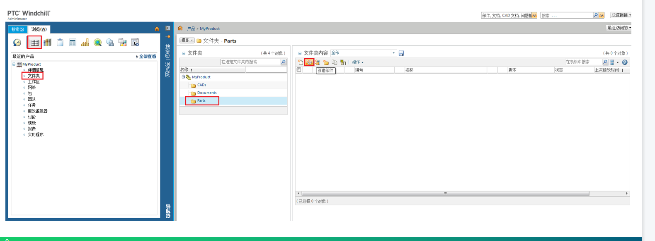
Task: Open the clipboard Changes icon
Action: pos(60,42)
